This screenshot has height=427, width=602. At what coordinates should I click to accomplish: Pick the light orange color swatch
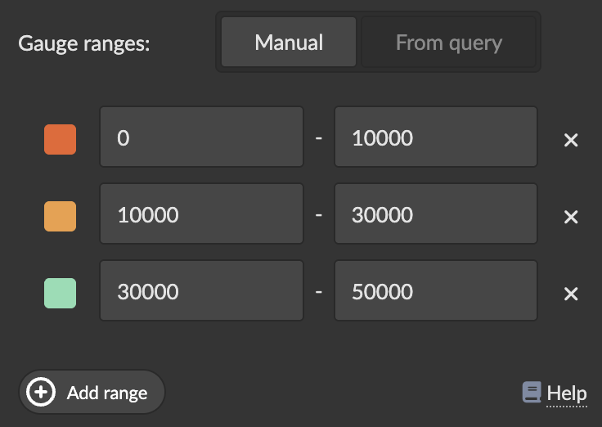pos(60,216)
